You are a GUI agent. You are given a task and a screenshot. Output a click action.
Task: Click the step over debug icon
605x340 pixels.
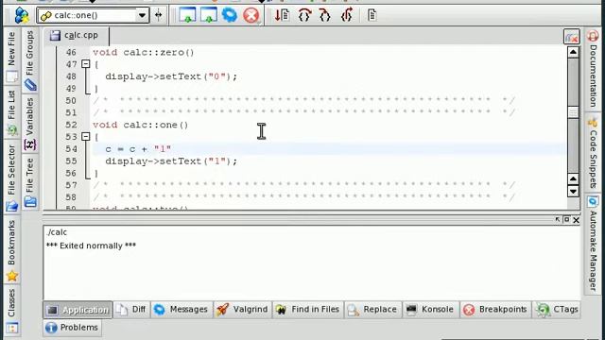pos(304,15)
